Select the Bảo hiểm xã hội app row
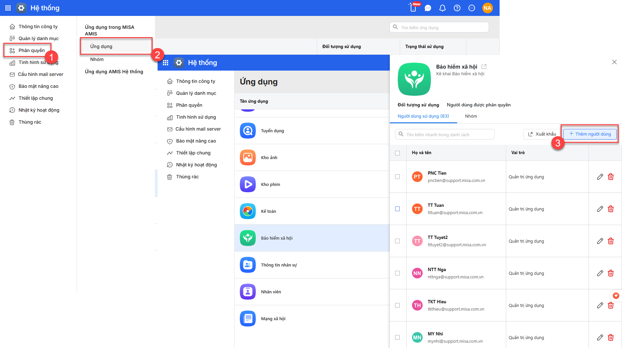 point(312,238)
